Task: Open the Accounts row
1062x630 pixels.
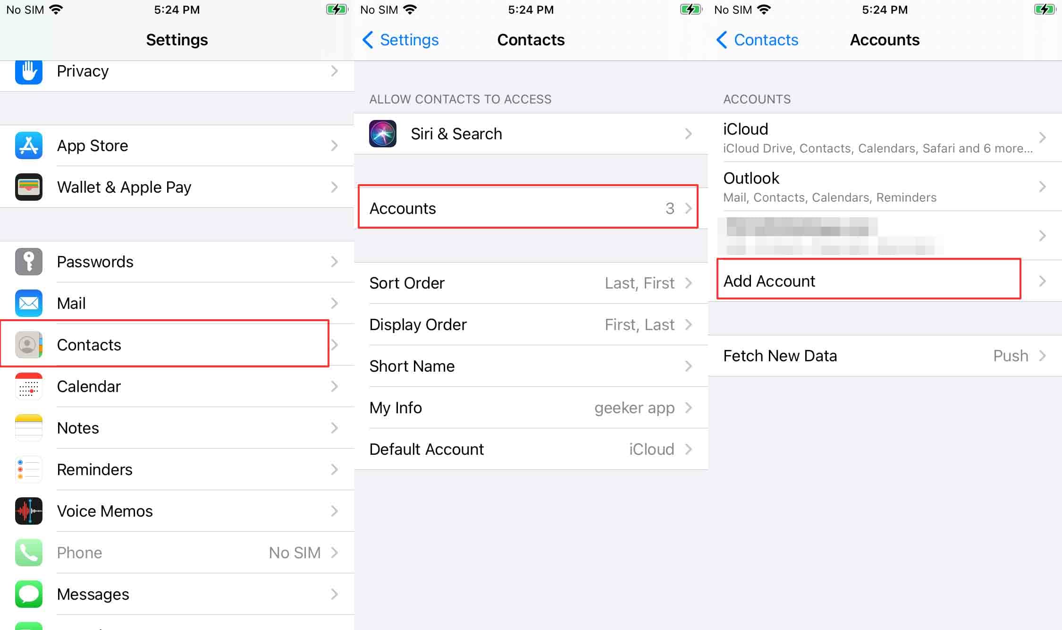Action: tap(528, 208)
